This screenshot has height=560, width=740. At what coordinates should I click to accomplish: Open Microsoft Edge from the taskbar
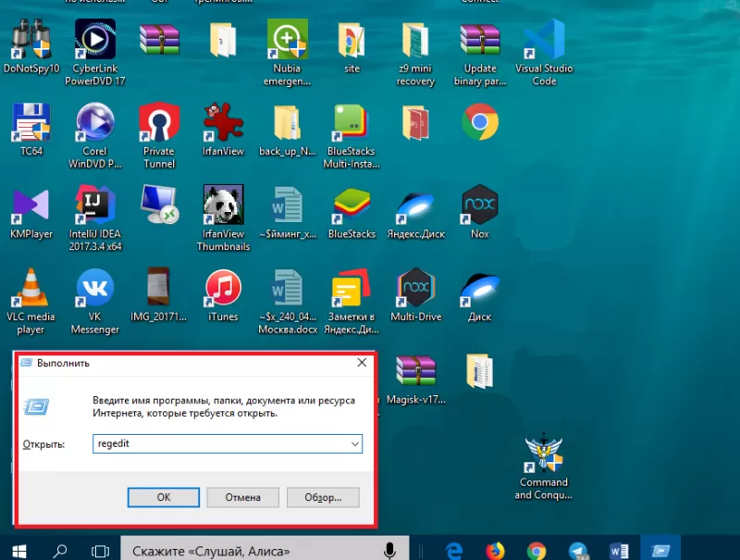[452, 548]
